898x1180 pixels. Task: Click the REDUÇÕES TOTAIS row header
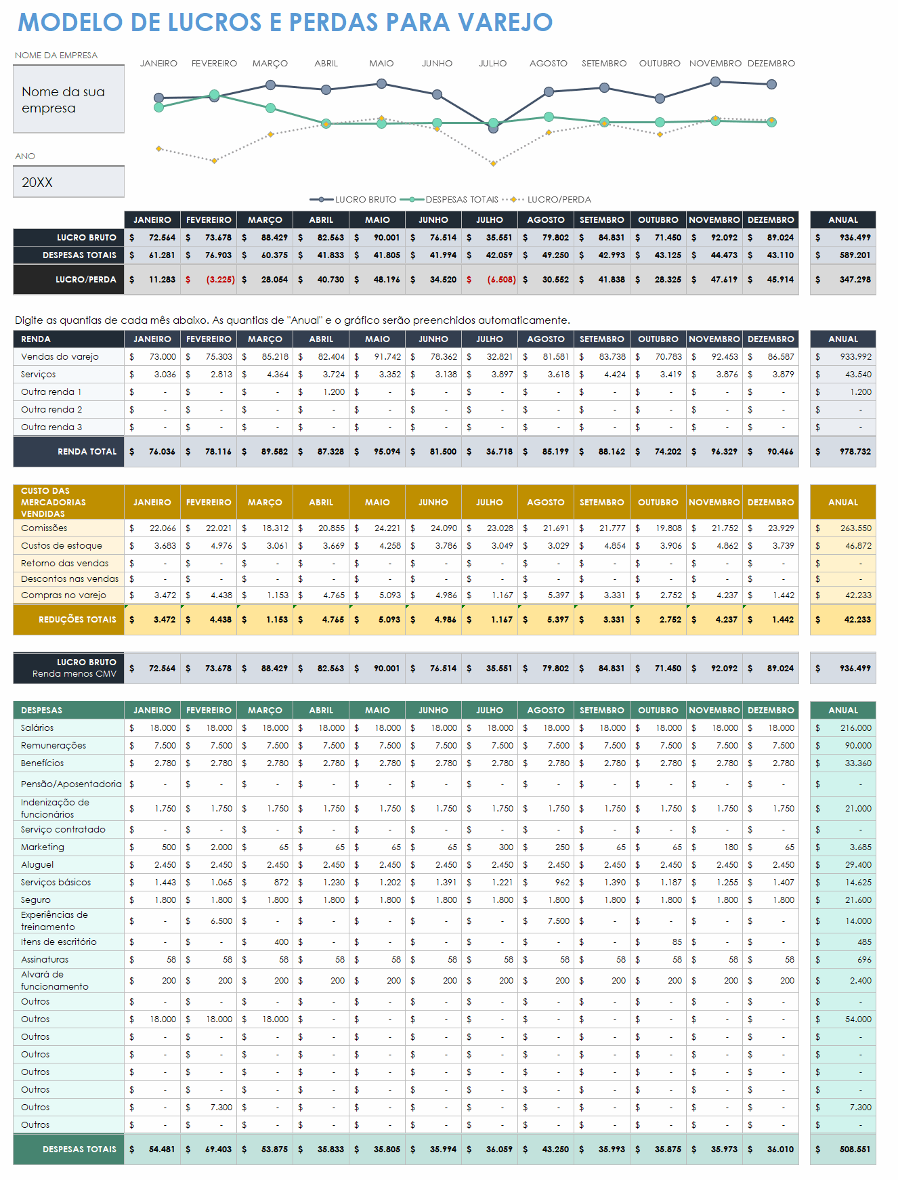click(69, 620)
